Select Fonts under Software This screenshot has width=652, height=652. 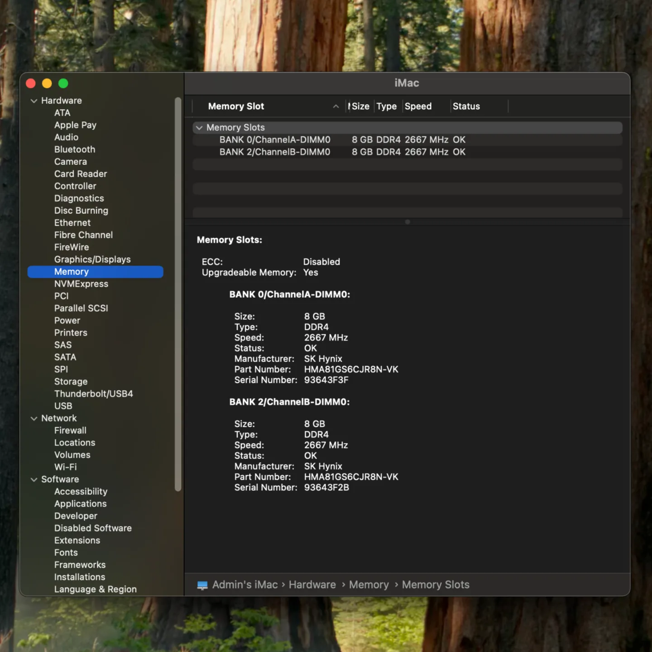pos(66,552)
